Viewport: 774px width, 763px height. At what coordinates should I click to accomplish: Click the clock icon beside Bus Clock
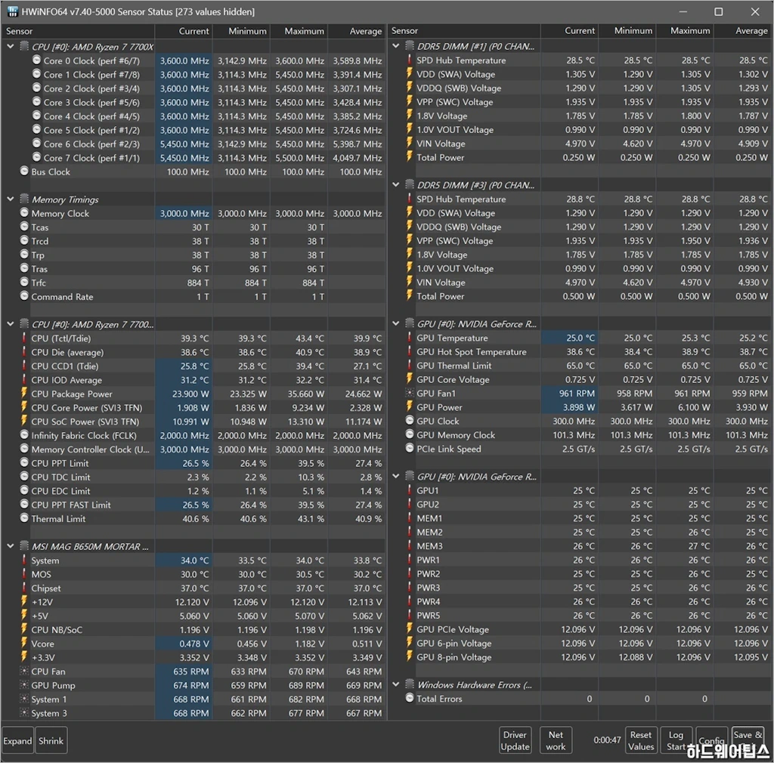pyautogui.click(x=24, y=171)
